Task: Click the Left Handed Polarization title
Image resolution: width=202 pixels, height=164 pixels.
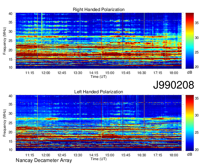Action: (x=99, y=92)
